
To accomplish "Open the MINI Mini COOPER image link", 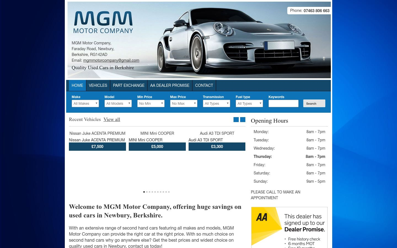I will point(157,133).
